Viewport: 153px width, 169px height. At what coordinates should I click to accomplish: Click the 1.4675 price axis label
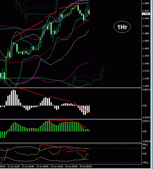coord(146,86)
